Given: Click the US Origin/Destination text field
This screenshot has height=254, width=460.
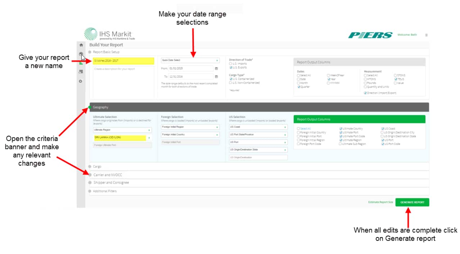Looking at the screenshot, I should point(258,157).
